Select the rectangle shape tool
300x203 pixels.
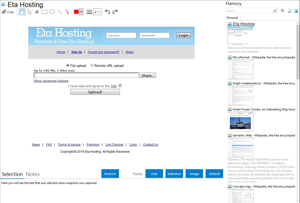pos(45,12)
